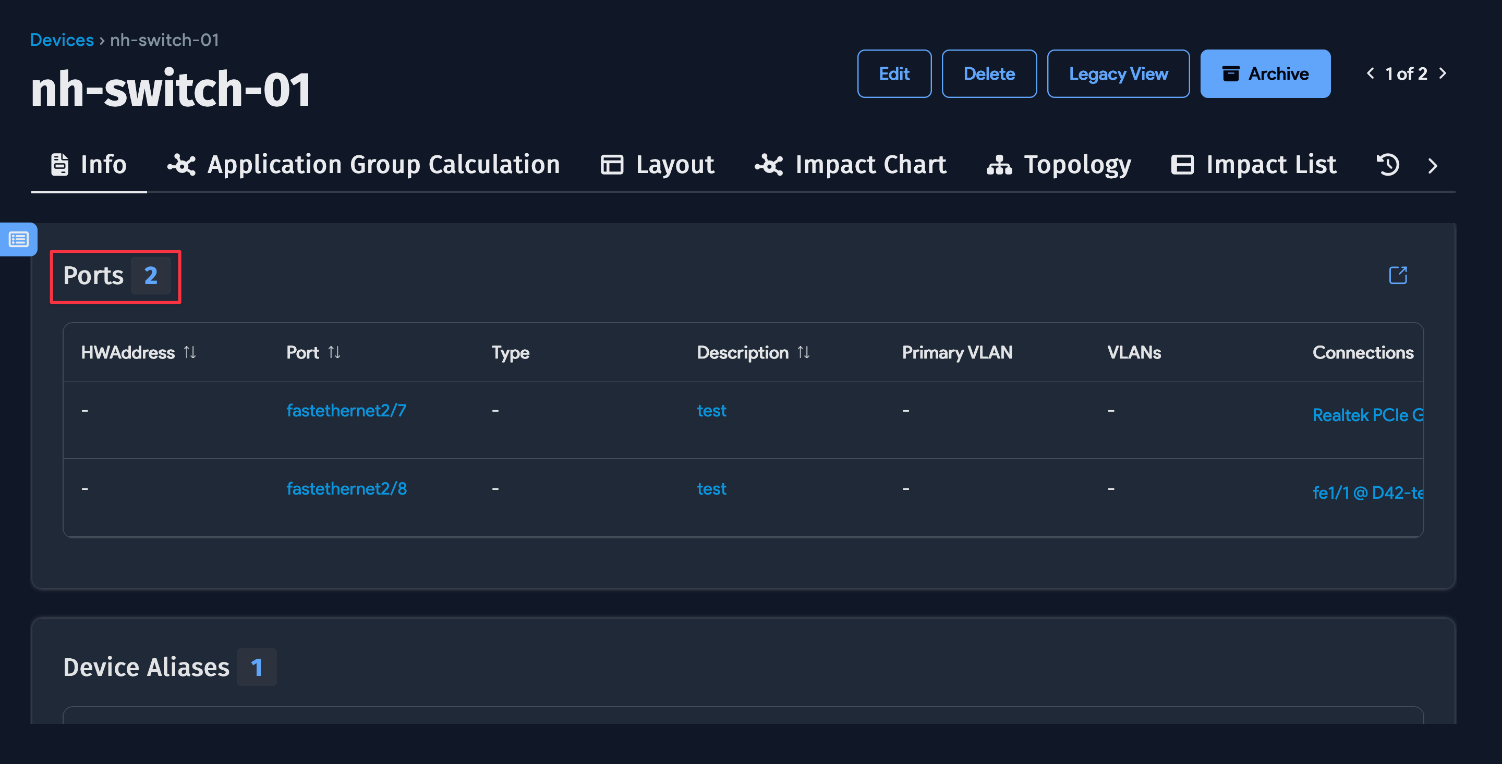Sort by Description column arrows

pos(804,352)
